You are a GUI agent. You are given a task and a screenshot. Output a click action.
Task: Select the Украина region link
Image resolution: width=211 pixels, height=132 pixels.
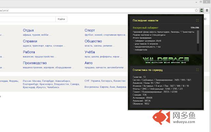click(95, 81)
